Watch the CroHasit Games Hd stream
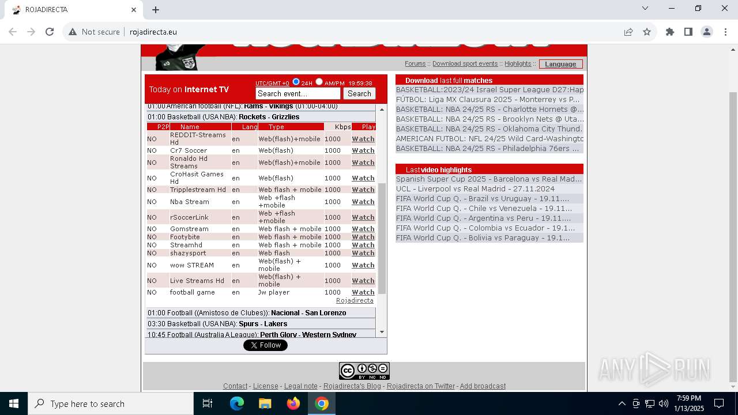Screen dimensions: 738x415 point(363,178)
